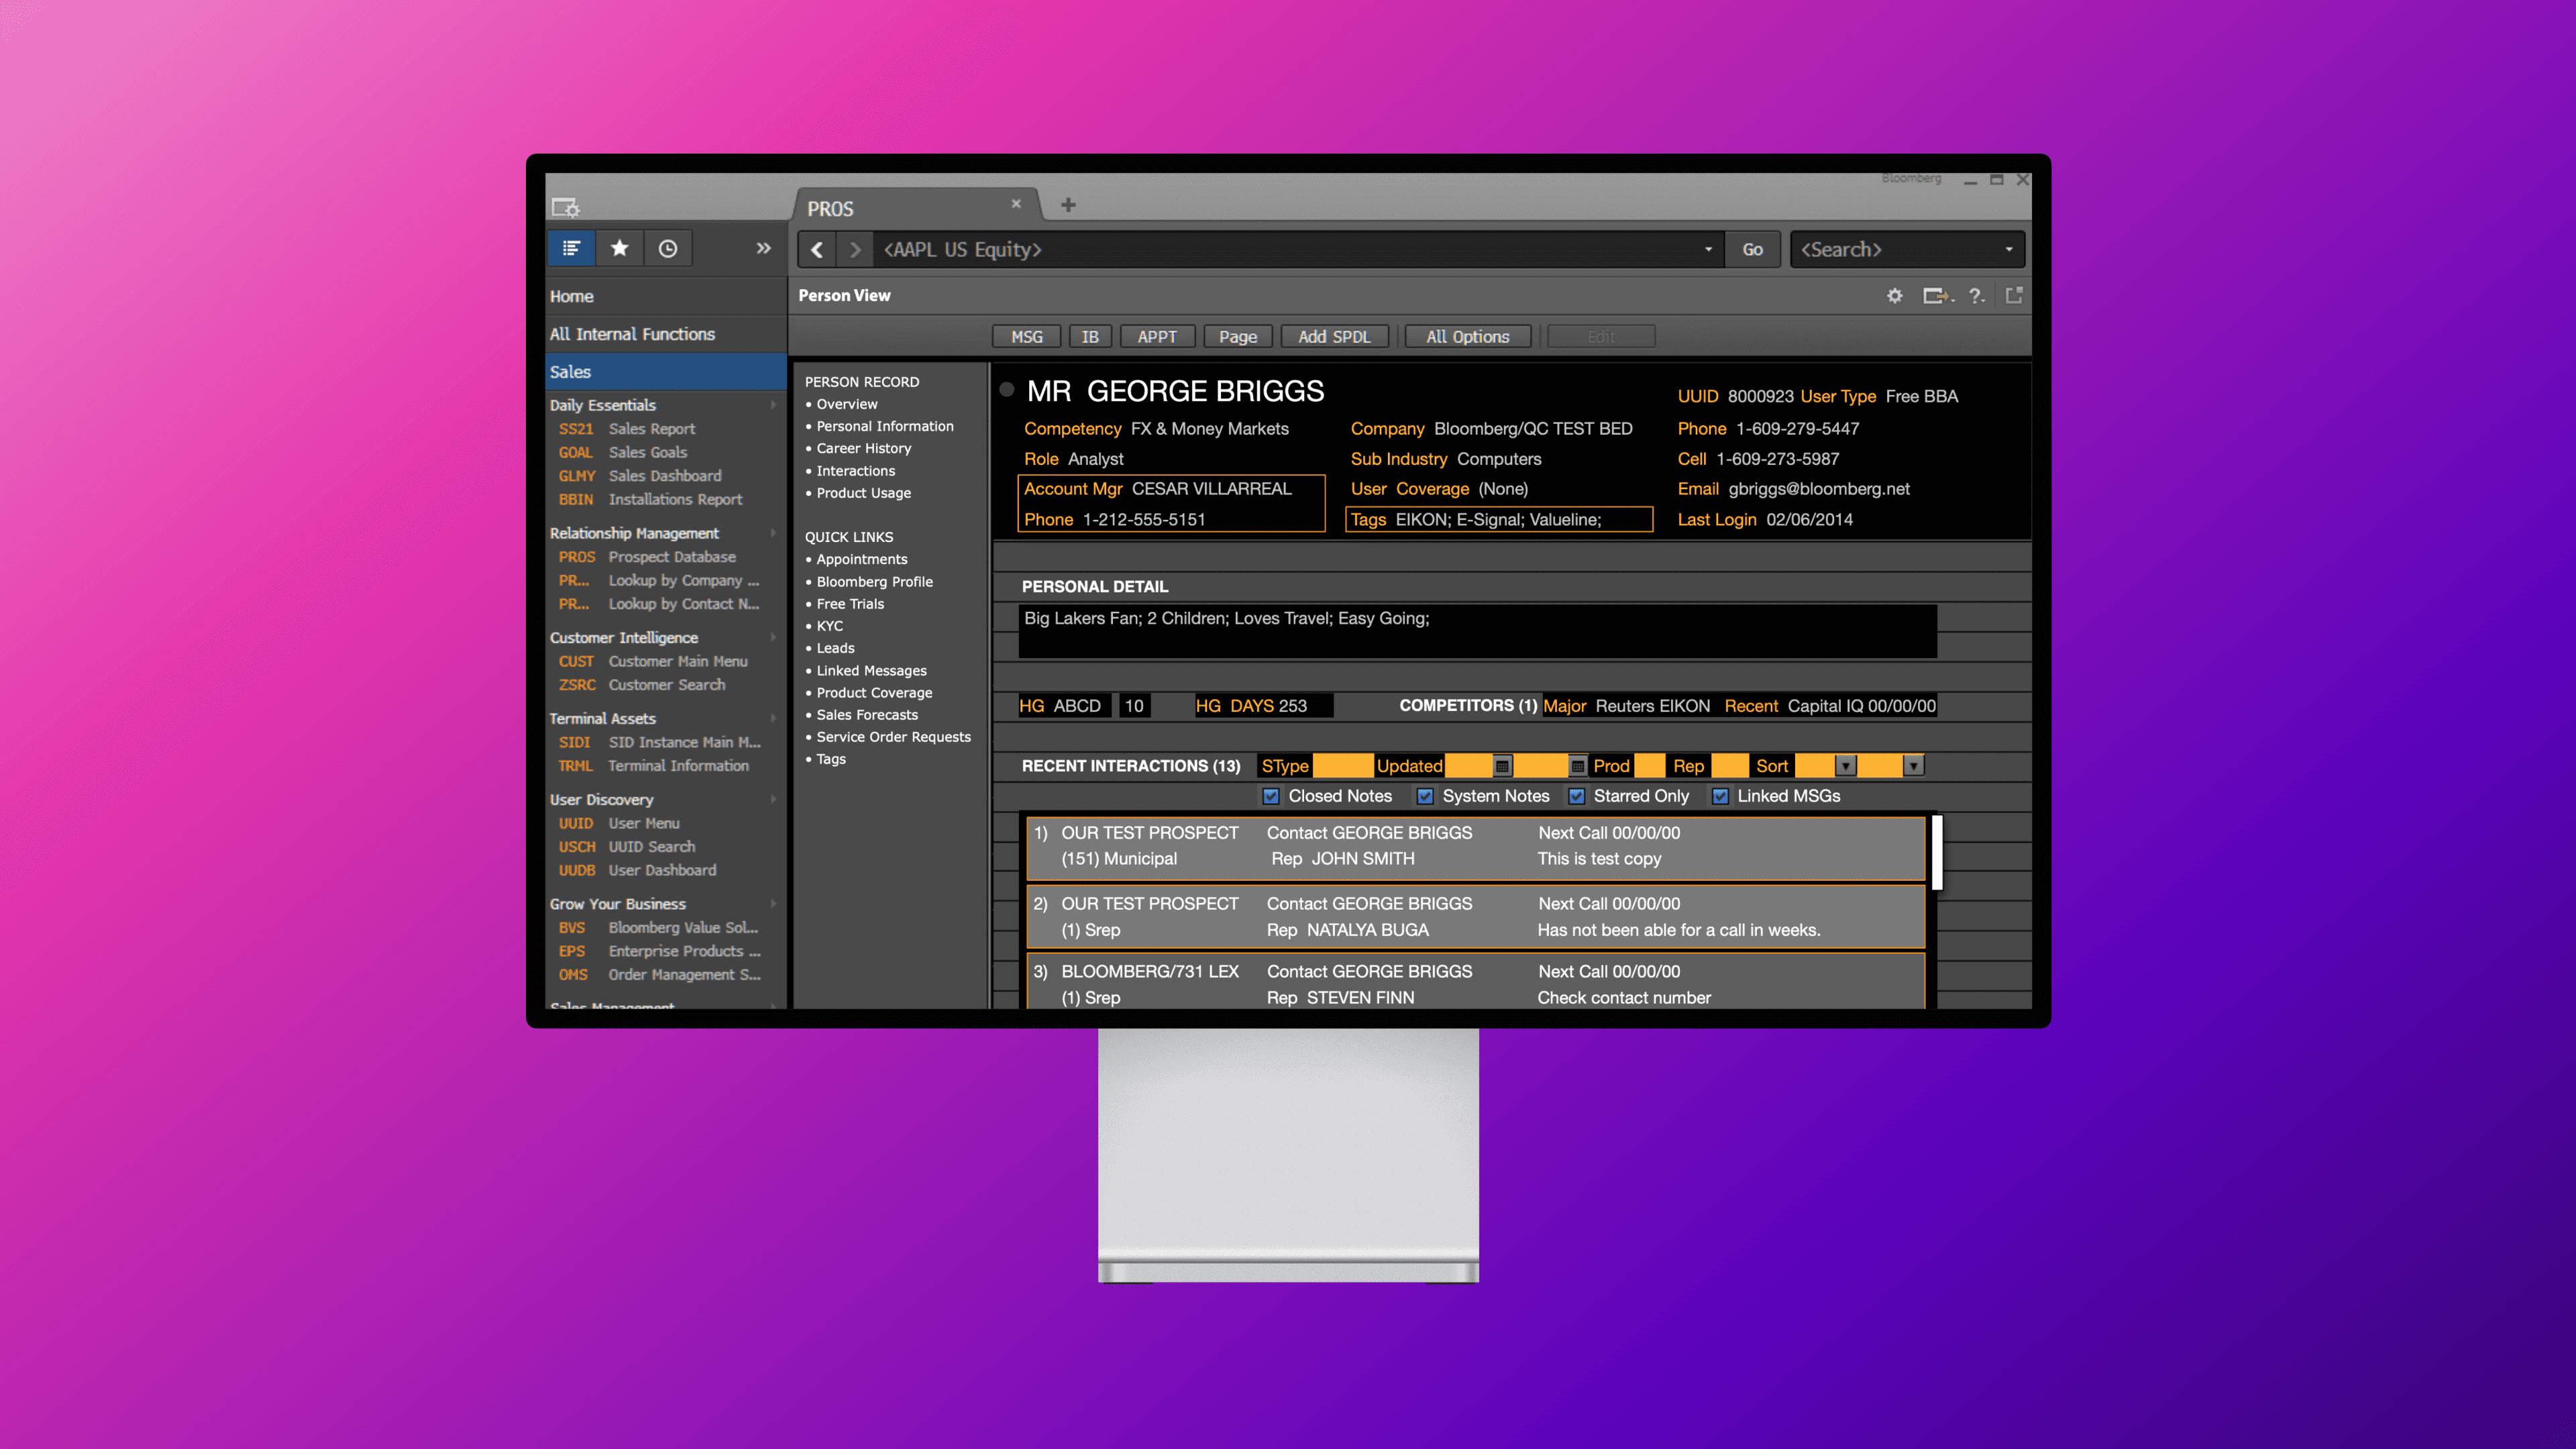Select interaction row with Rep NATALYA BUGA
This screenshot has width=2576, height=1449.
point(1476,917)
